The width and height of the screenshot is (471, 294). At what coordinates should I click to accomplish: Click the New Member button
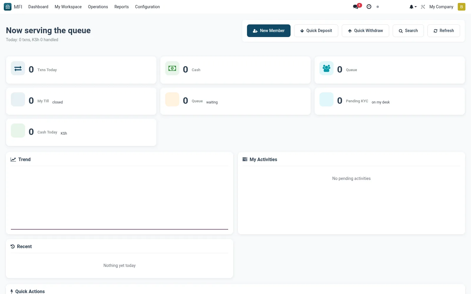[x=269, y=31]
